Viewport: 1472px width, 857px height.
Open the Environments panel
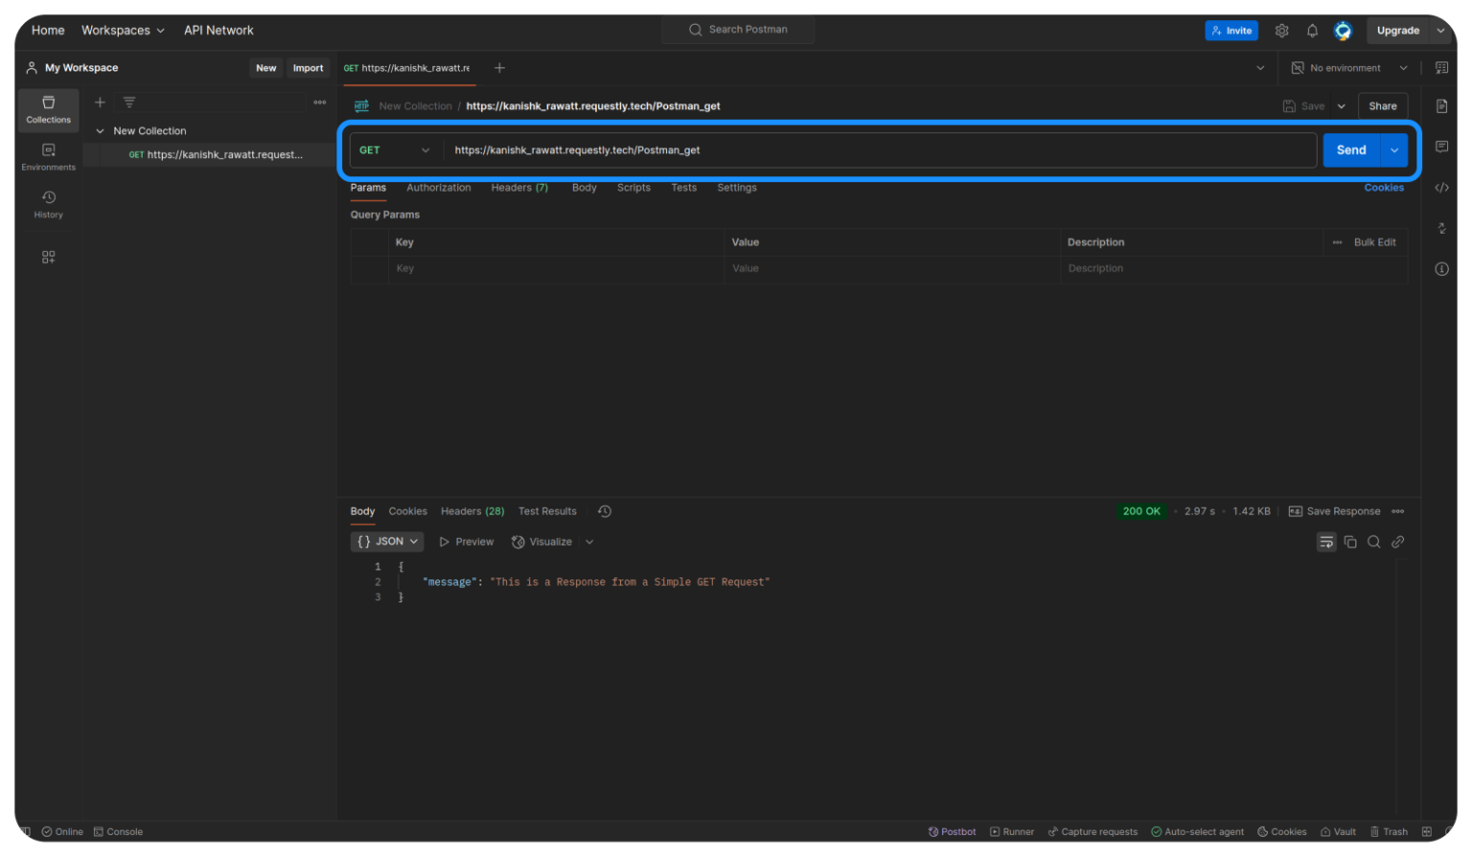tap(48, 155)
